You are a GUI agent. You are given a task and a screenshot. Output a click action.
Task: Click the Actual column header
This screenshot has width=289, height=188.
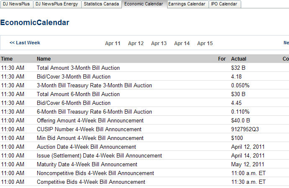click(x=239, y=59)
